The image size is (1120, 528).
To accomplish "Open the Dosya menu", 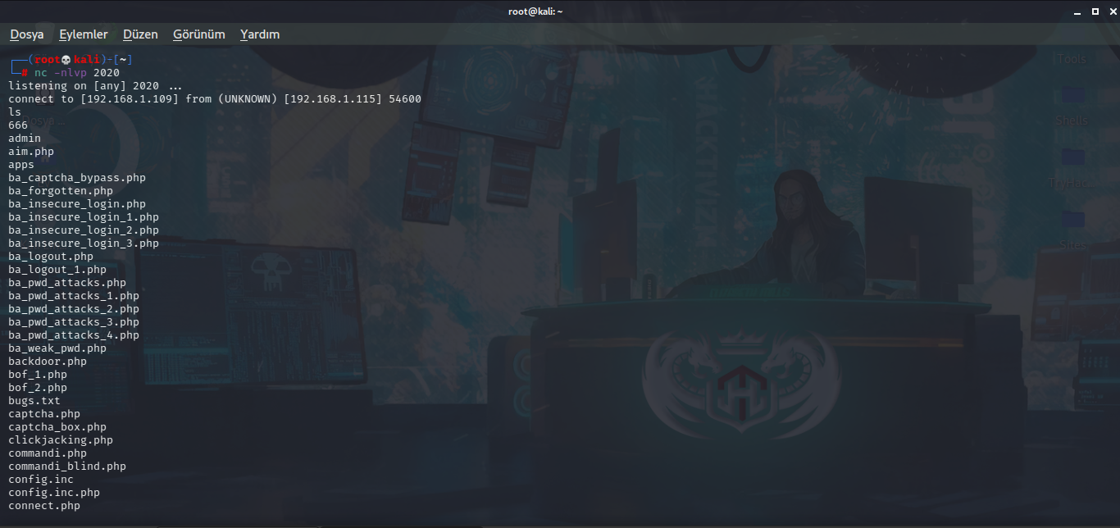I will tap(27, 34).
